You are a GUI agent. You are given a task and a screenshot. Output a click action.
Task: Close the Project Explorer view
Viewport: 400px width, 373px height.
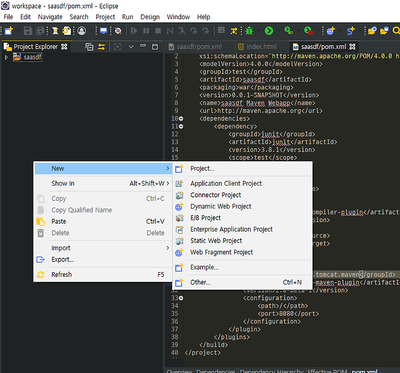(x=65, y=47)
